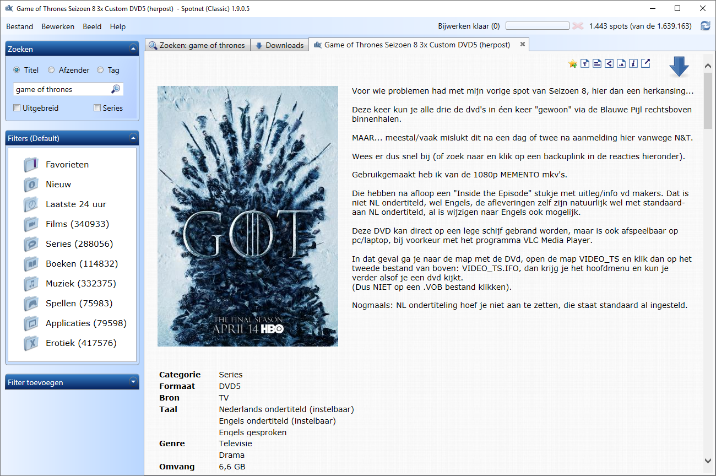Click the share icon in spot toolbar
The width and height of the screenshot is (716, 476).
[609, 63]
